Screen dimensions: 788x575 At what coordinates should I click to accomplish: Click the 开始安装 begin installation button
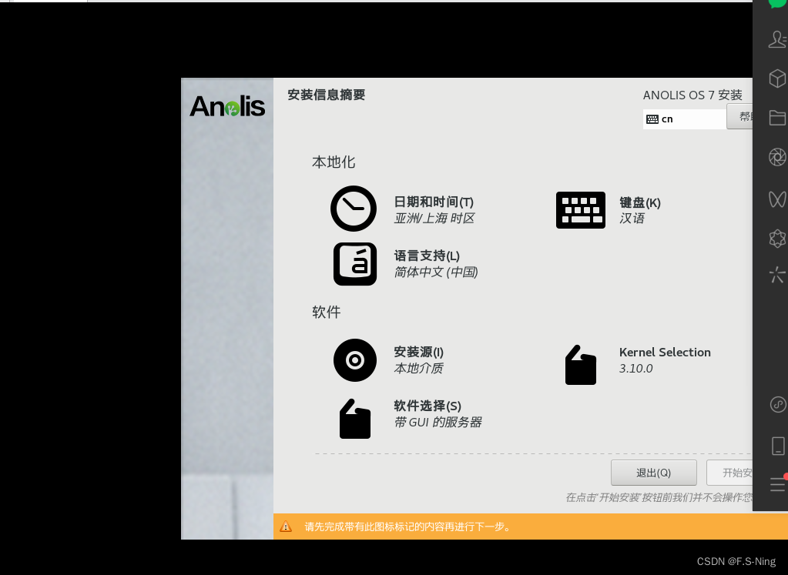coord(729,473)
